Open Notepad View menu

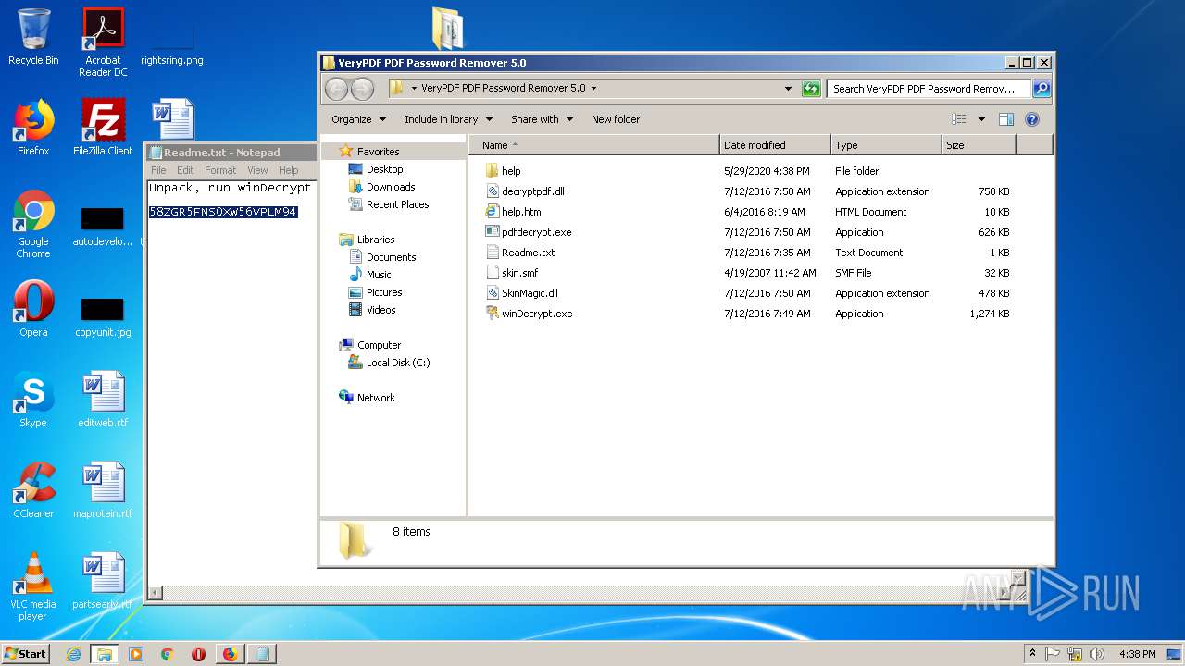257,170
